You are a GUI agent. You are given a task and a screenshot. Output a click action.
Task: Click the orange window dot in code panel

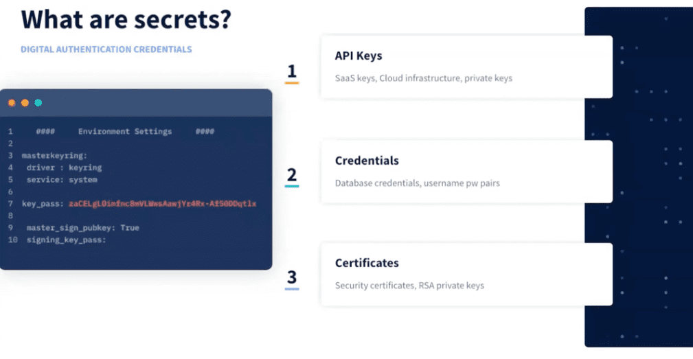pyautogui.click(x=25, y=103)
